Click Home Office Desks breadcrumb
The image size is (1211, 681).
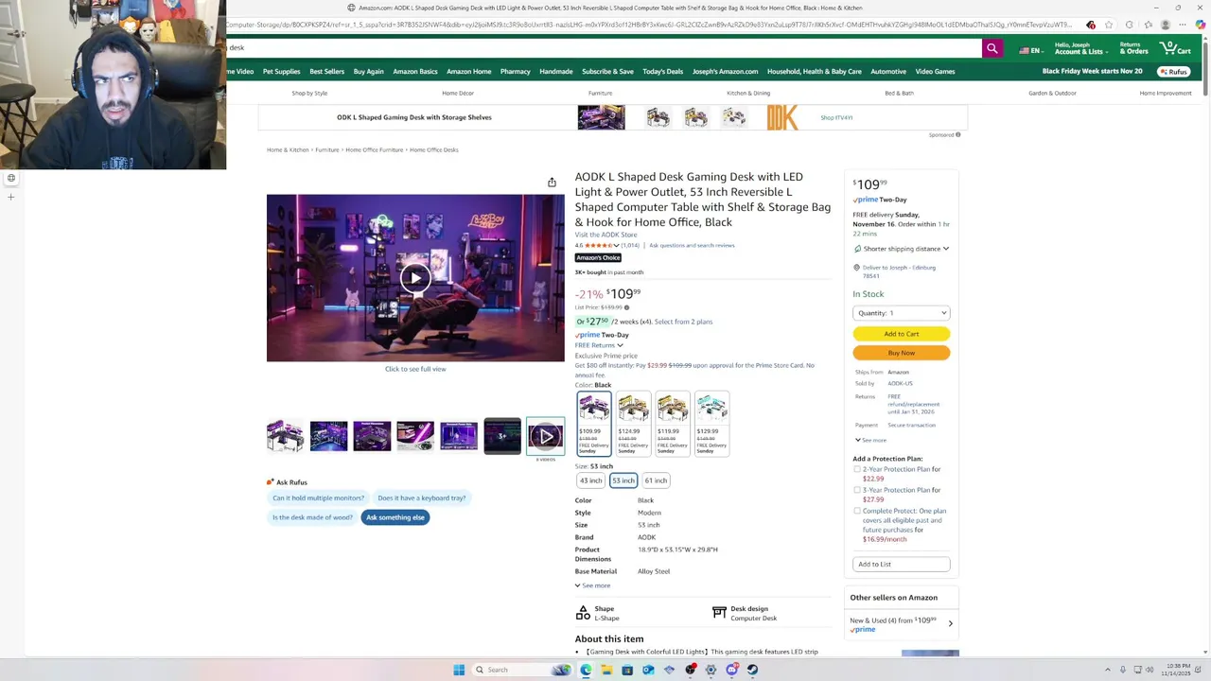pos(433,150)
